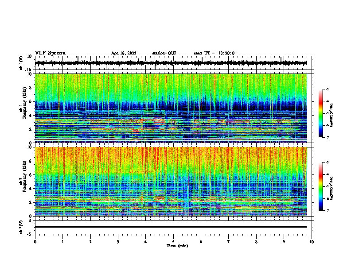Click the 5 tick on ch.3(V) axis

31,221
